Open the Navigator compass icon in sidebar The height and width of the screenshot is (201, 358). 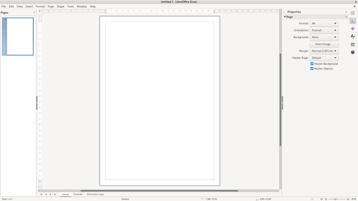click(352, 52)
